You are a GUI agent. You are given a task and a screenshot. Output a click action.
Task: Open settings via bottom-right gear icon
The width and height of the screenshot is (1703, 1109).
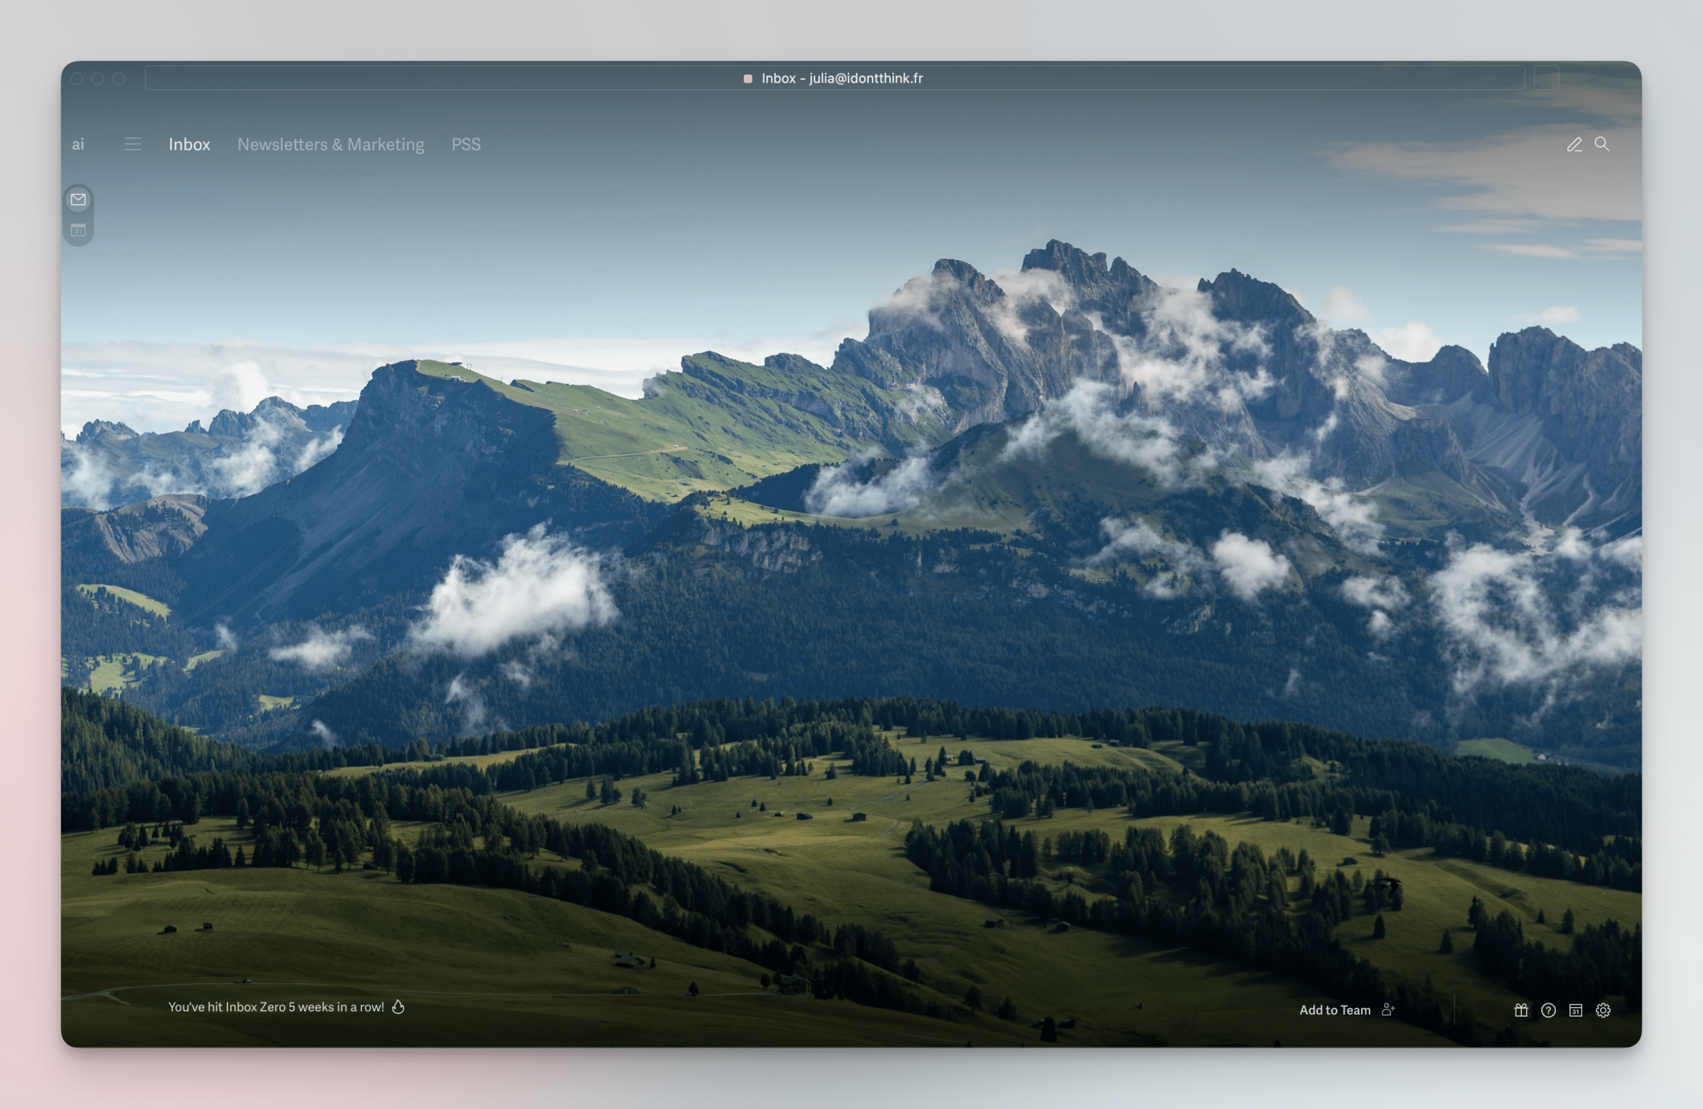click(x=1603, y=1010)
